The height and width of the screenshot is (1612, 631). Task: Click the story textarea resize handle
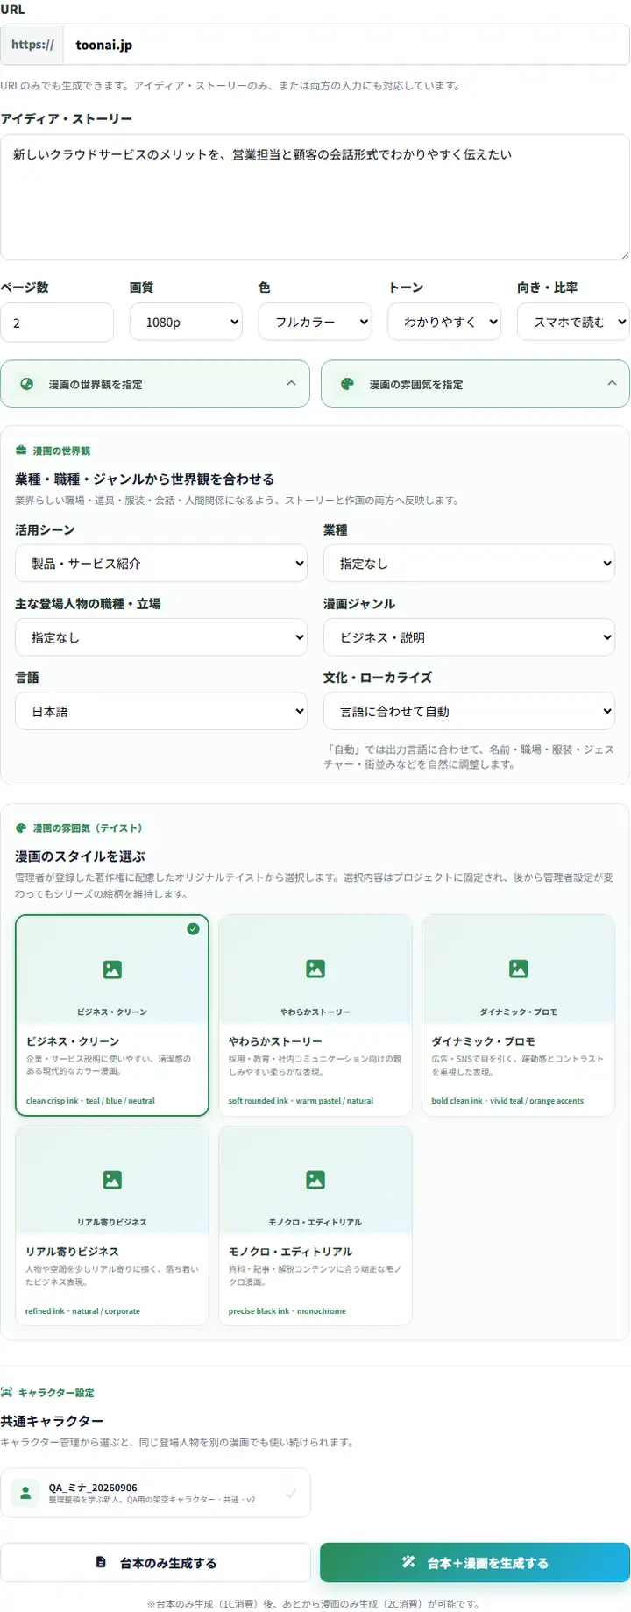tap(624, 255)
